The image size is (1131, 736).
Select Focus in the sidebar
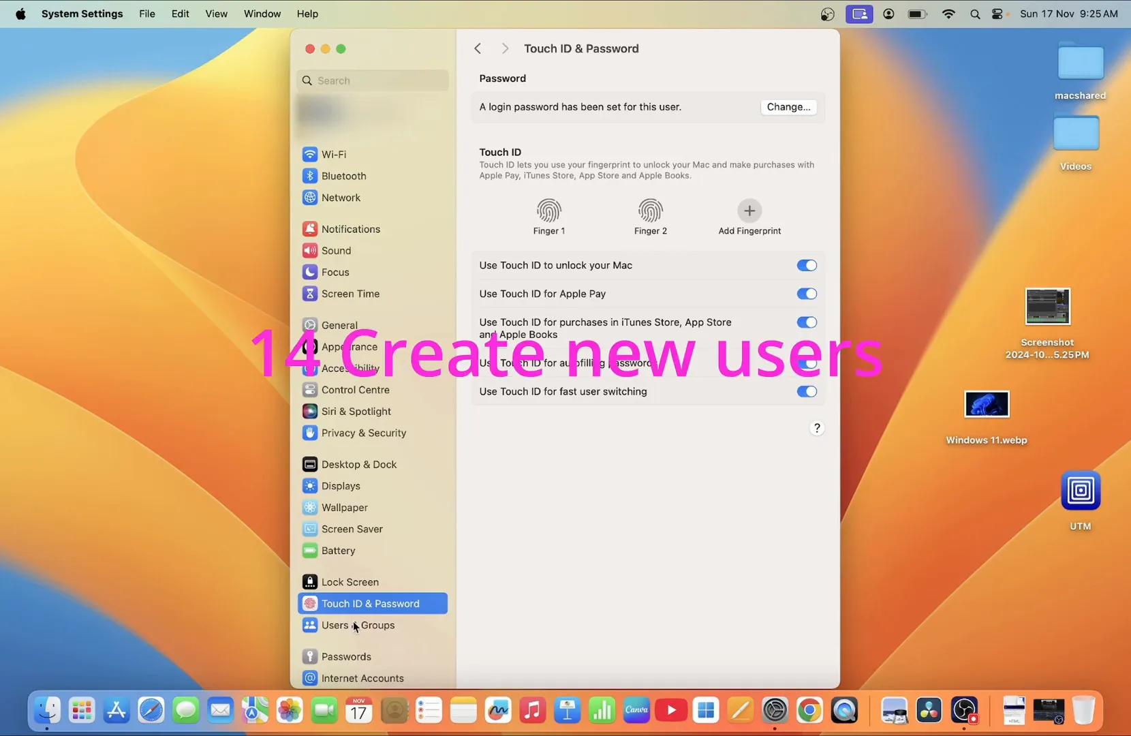pyautogui.click(x=372, y=272)
